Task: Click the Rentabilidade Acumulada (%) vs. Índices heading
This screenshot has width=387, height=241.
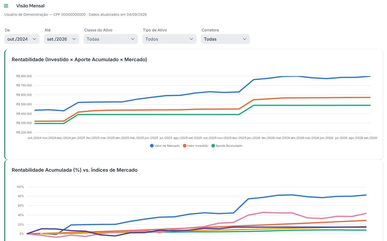Action: tap(75, 170)
